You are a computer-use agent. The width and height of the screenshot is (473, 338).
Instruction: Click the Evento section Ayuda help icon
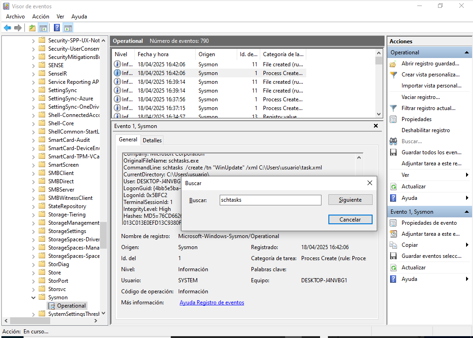(x=393, y=279)
